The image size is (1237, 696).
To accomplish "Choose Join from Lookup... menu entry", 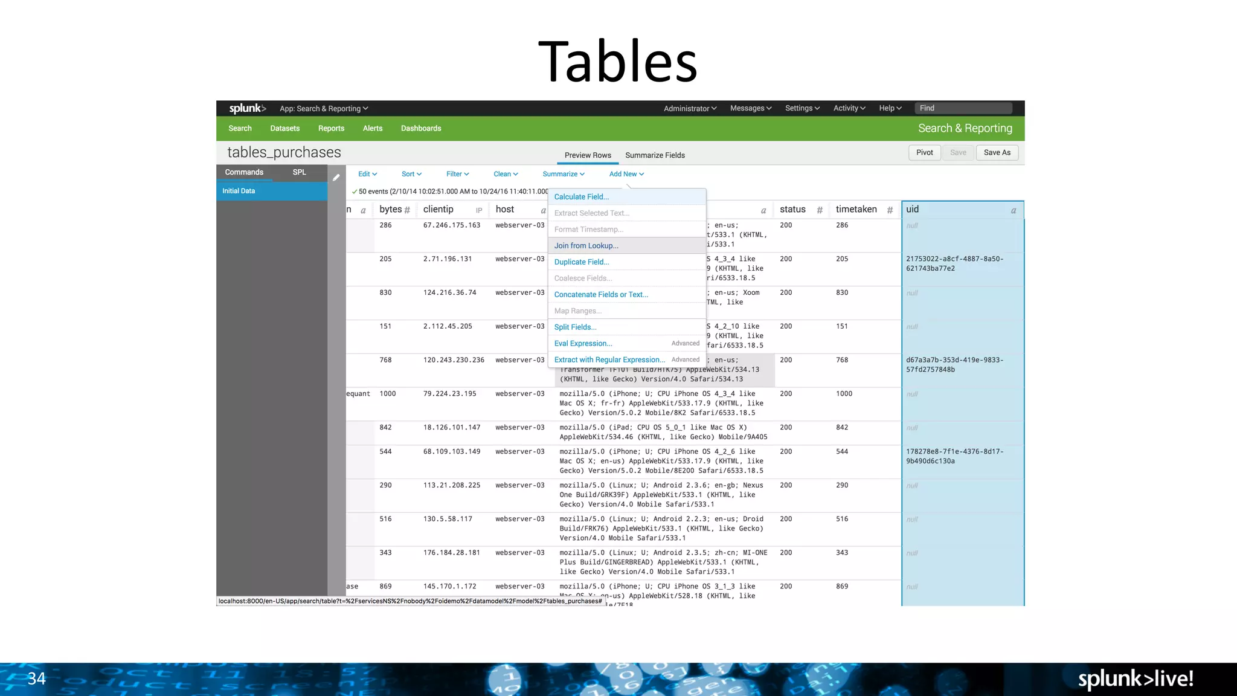I will click(627, 246).
